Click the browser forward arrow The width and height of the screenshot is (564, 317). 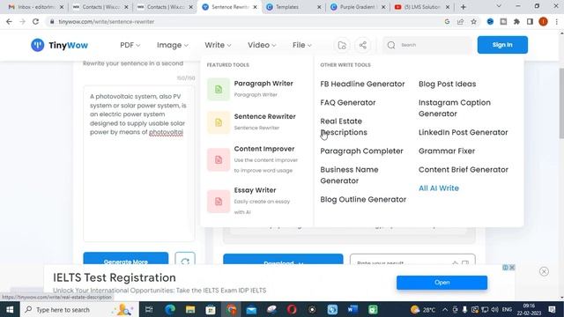coord(22,21)
